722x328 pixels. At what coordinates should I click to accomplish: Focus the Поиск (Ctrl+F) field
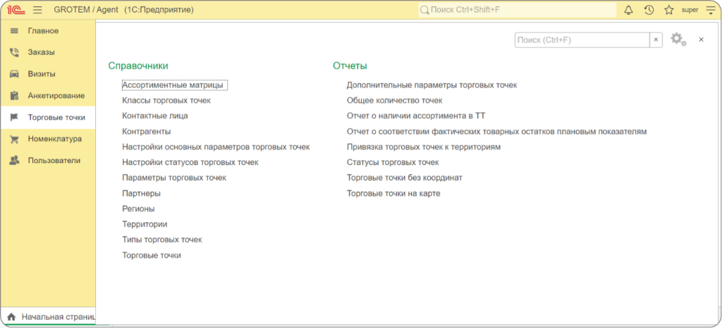(582, 40)
